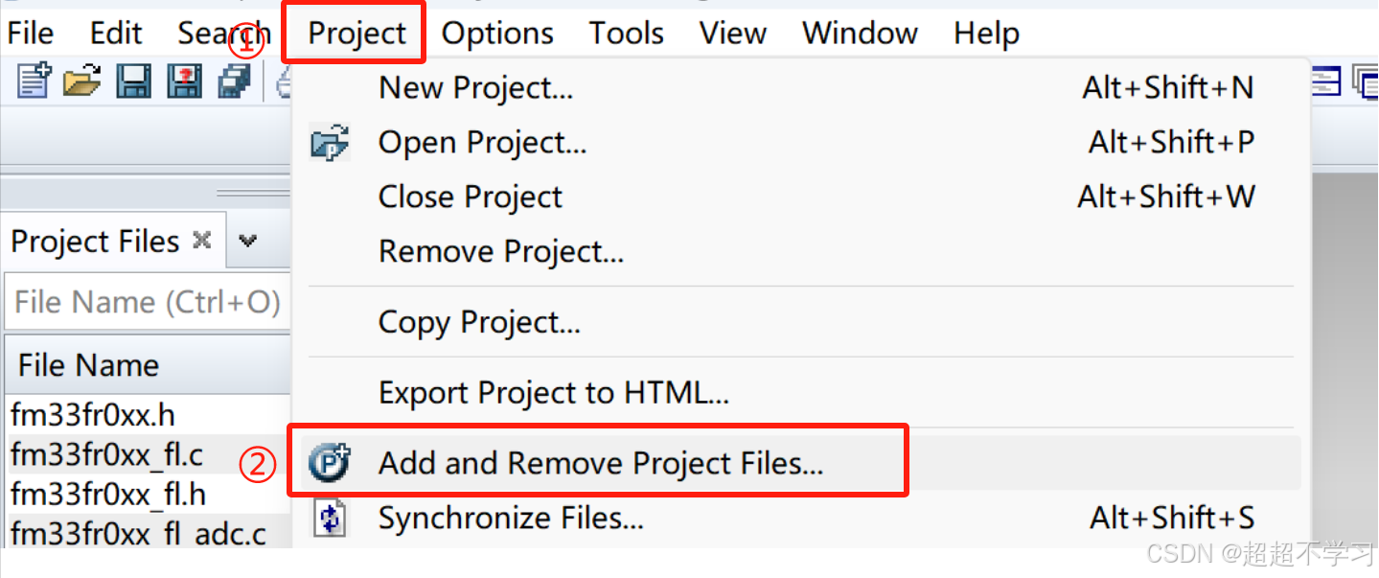Open the Options menu
The width and height of the screenshot is (1379, 578).
pos(497,34)
